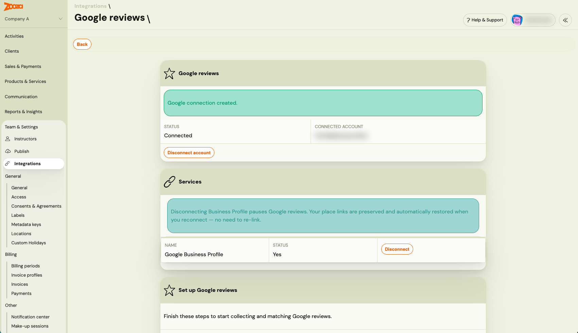The height and width of the screenshot is (333, 578).
Task: Open Invoices page
Action: click(x=20, y=284)
